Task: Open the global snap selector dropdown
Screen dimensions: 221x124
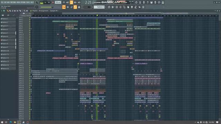Action: point(87,7)
